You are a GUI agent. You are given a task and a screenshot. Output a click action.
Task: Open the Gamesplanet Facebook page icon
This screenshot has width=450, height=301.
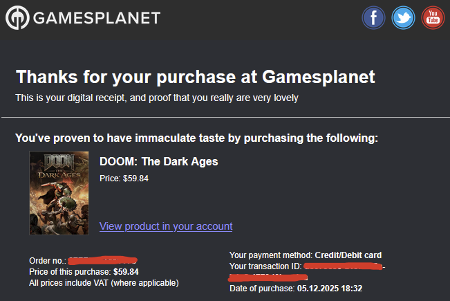[373, 17]
